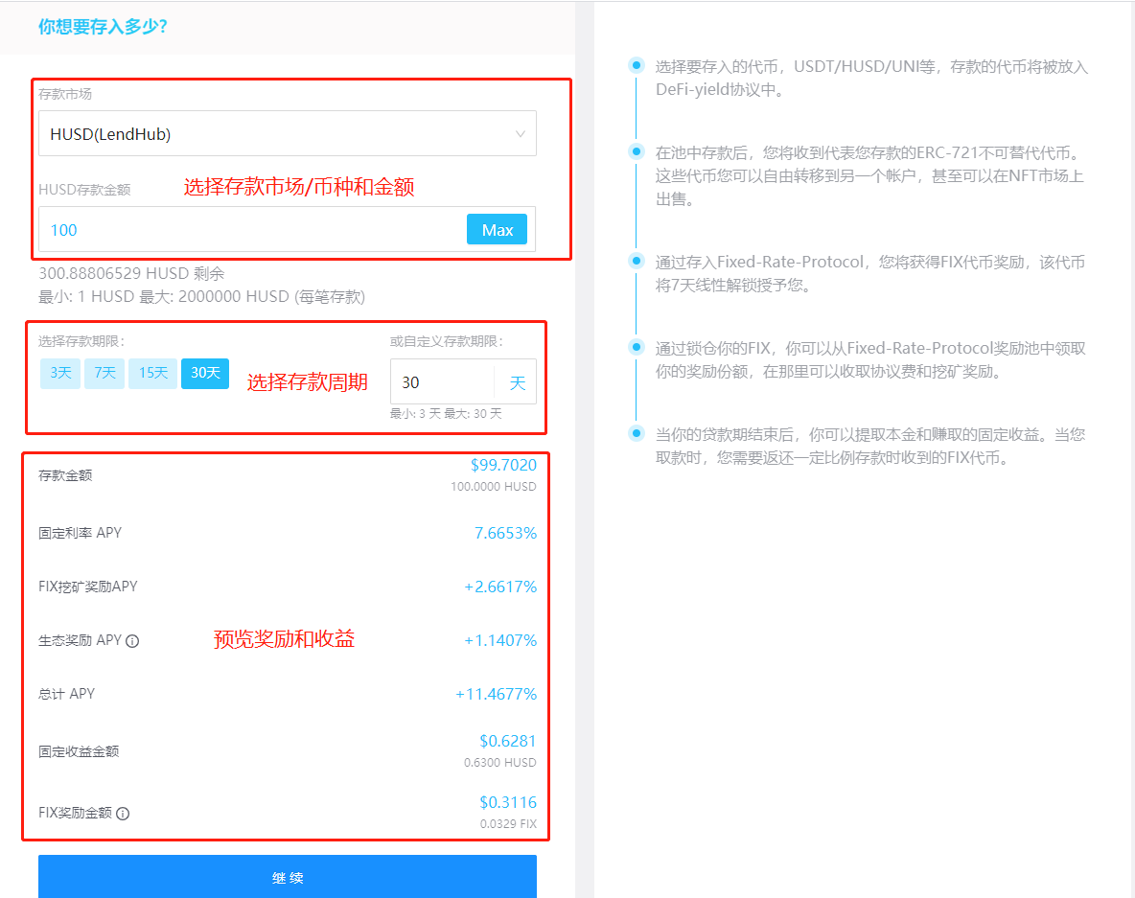Image resolution: width=1135 pixels, height=898 pixels.
Task: Click the 天 unit suffix in custom term field
Action: click(x=517, y=382)
